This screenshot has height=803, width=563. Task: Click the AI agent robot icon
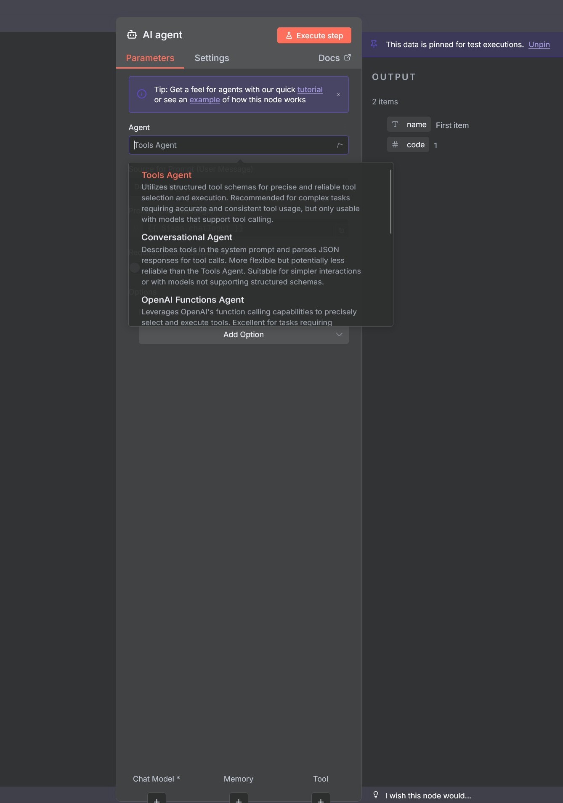132,35
